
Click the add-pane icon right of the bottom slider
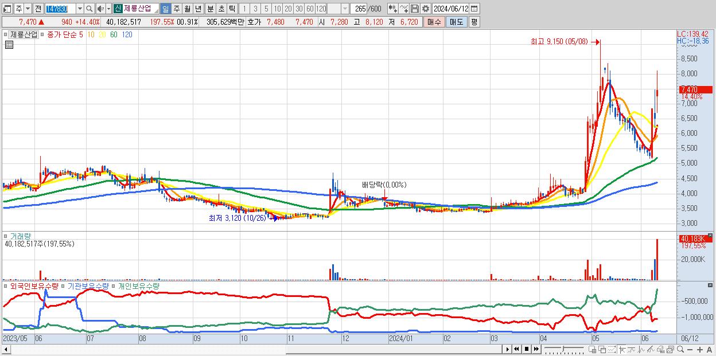pyautogui.click(x=593, y=349)
